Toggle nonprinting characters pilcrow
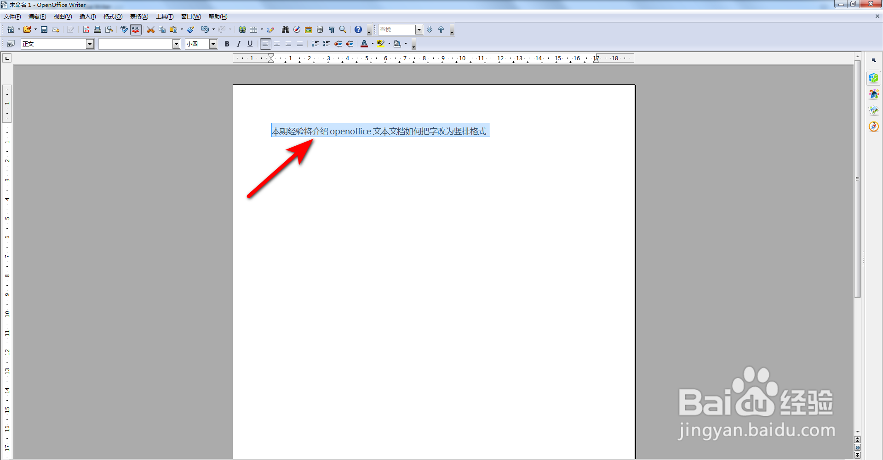Screen dimensions: 883x460 click(x=332, y=29)
